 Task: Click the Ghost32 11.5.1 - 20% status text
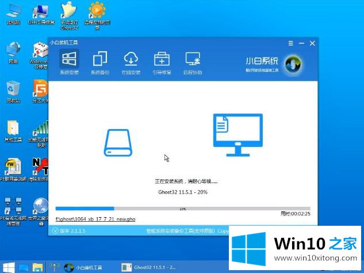pos(183,192)
